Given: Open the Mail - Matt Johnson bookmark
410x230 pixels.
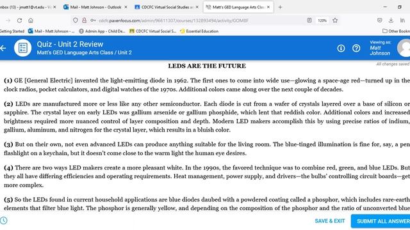Looking at the screenshot, I should 51,31.
